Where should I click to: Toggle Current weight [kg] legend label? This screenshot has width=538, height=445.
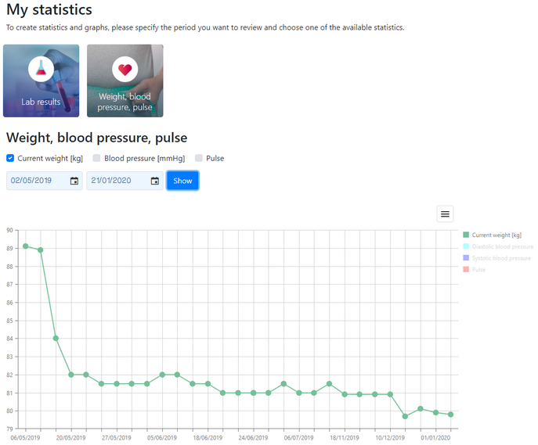coord(496,235)
